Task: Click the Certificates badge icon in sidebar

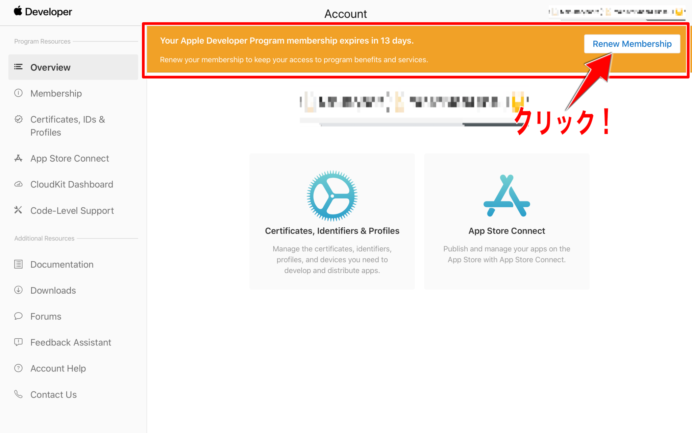Action: (x=19, y=119)
